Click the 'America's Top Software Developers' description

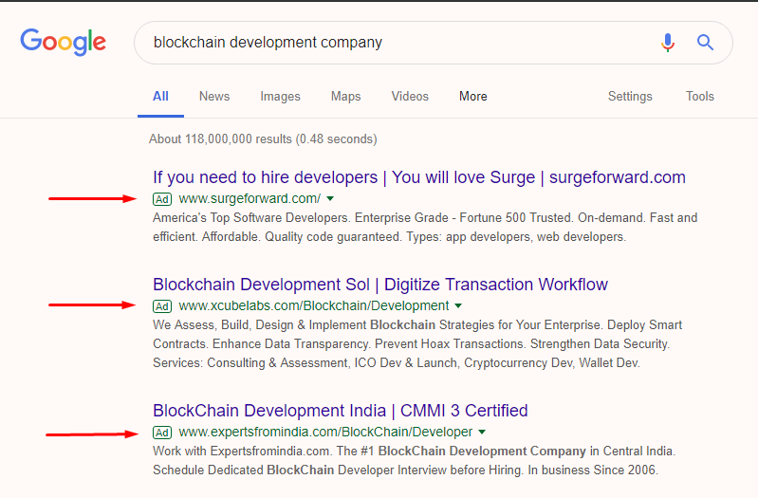coord(425,228)
